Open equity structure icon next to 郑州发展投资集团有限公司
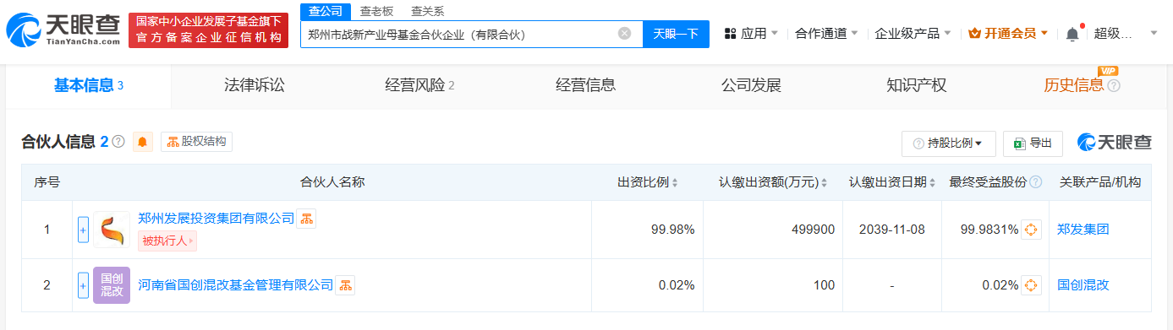The image size is (1173, 330). tap(306, 219)
